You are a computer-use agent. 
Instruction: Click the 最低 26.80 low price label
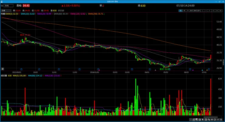[x=165, y=69]
